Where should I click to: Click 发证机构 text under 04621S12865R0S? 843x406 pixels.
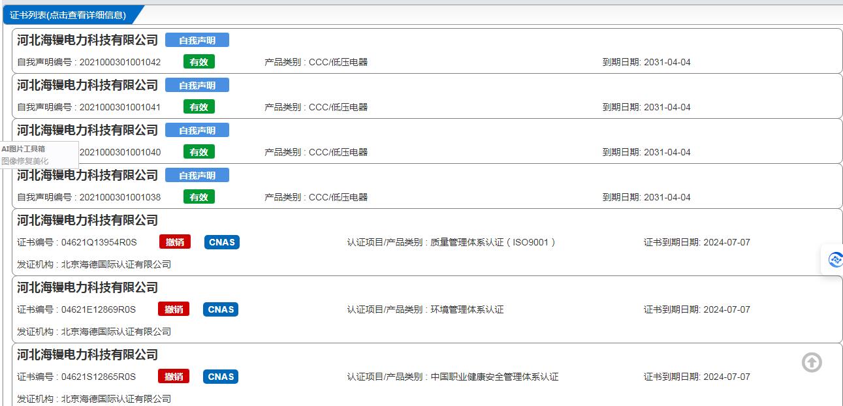(94, 399)
